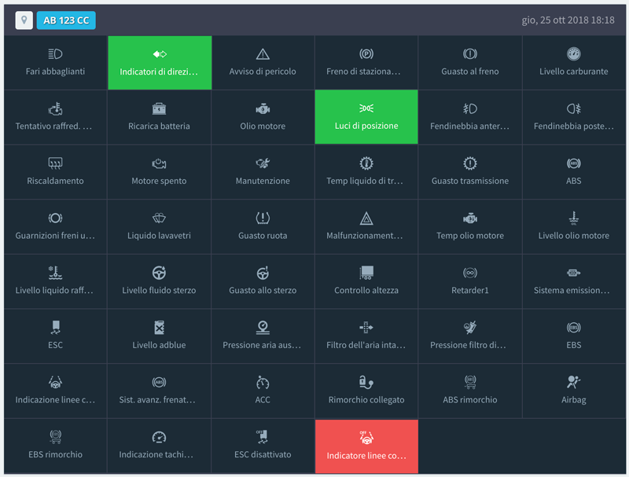
Task: Select the Livello carburante fuel gauge icon
Action: click(573, 54)
